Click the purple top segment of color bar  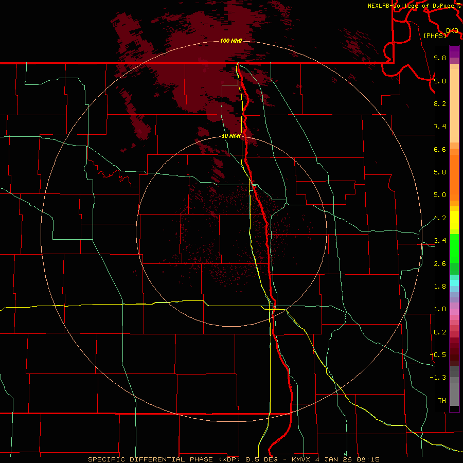tap(454, 51)
